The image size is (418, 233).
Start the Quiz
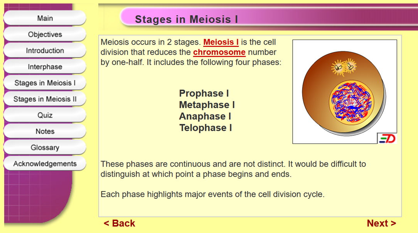point(45,115)
